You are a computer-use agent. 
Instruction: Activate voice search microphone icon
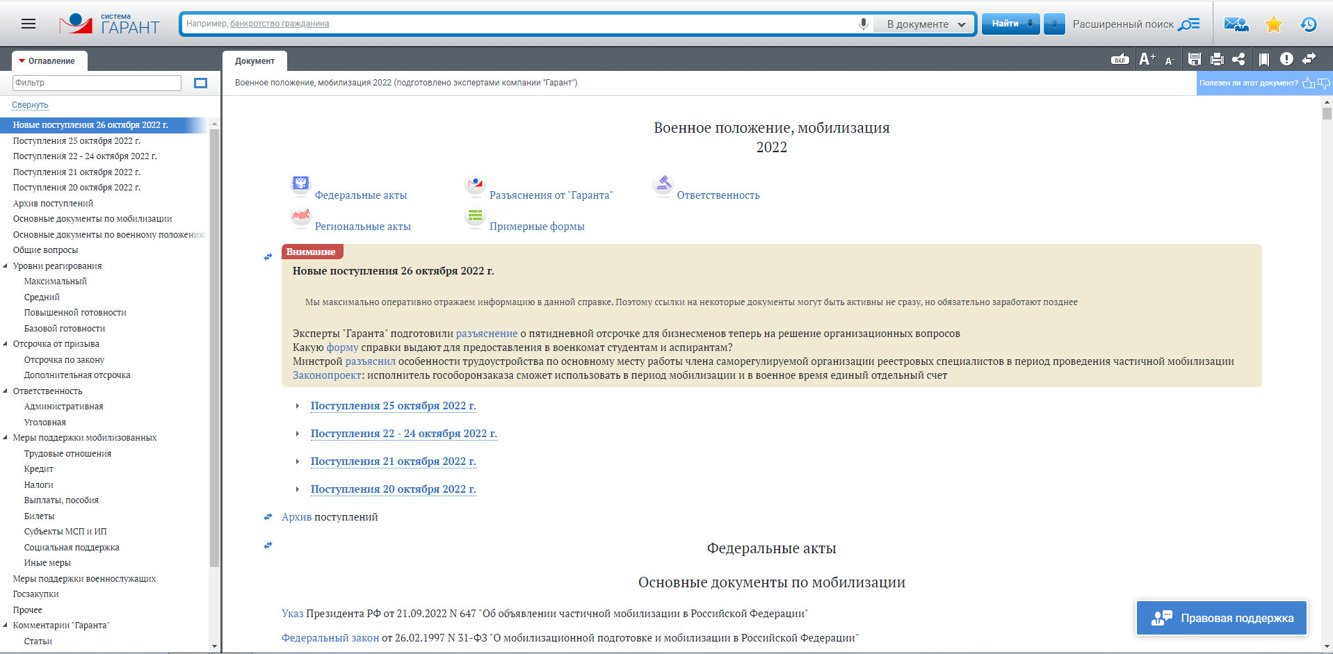click(863, 24)
